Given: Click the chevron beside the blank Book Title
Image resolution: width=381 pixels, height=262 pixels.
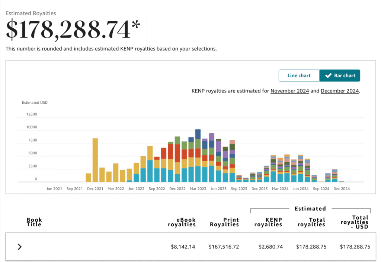Looking at the screenshot, I should pyautogui.click(x=19, y=246).
